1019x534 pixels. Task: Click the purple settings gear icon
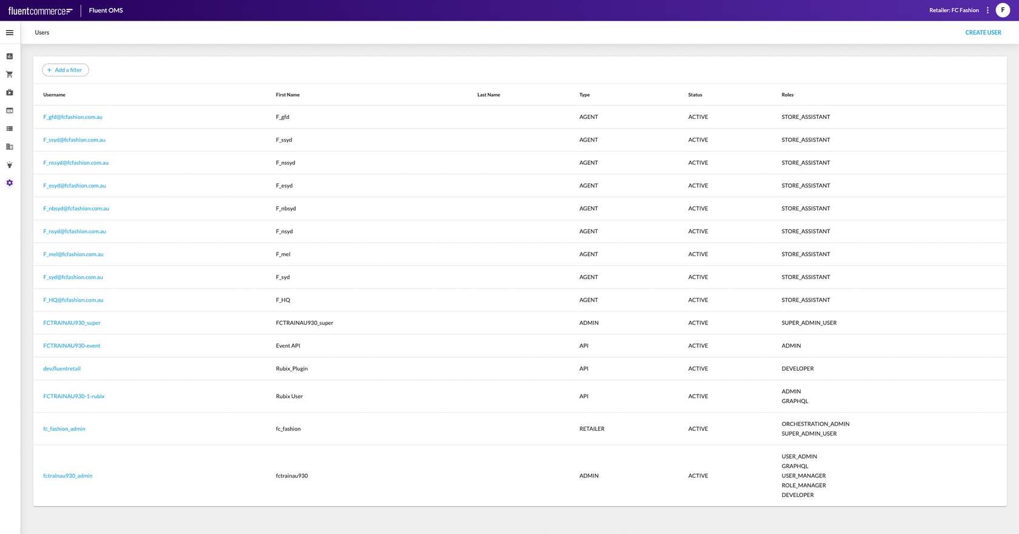click(10, 183)
